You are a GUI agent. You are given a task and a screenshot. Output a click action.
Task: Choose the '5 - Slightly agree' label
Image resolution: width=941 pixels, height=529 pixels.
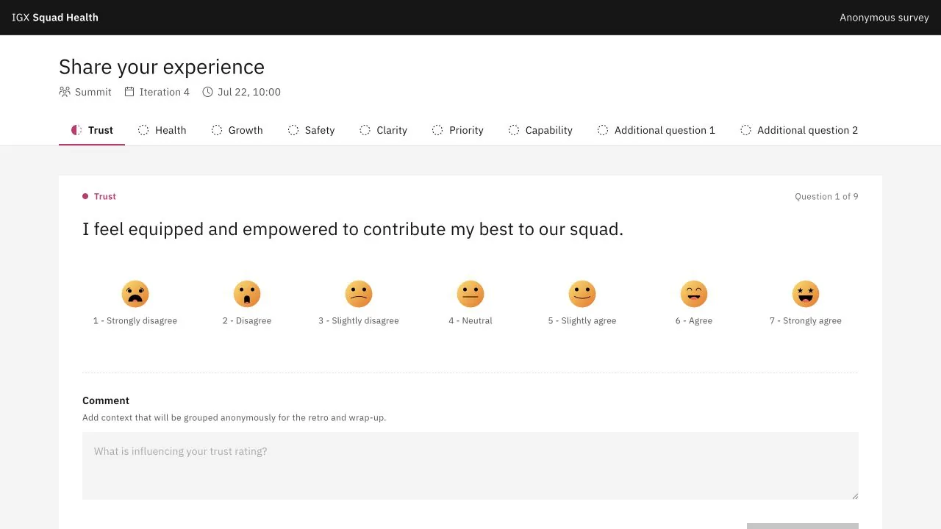click(x=582, y=320)
